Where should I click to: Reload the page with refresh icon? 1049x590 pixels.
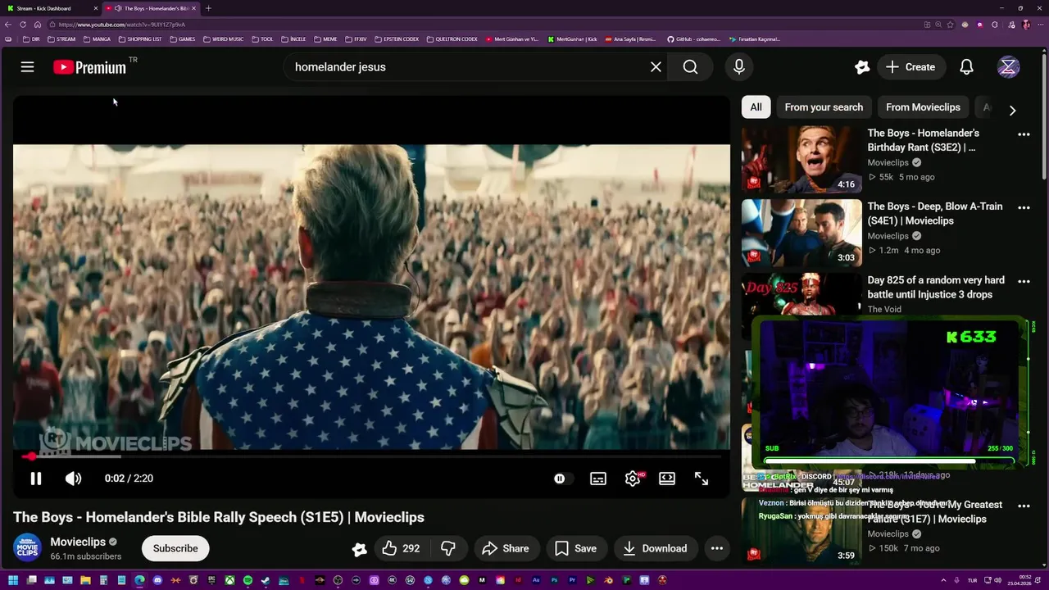point(23,25)
